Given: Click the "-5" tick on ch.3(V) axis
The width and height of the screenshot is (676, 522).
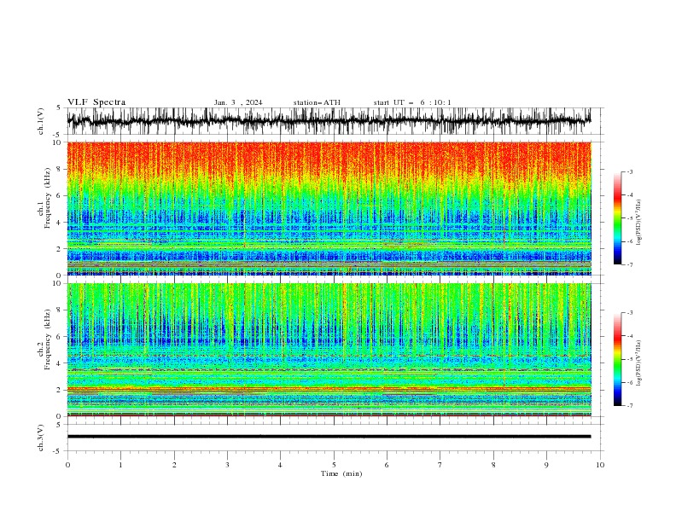Looking at the screenshot, I should [x=58, y=451].
